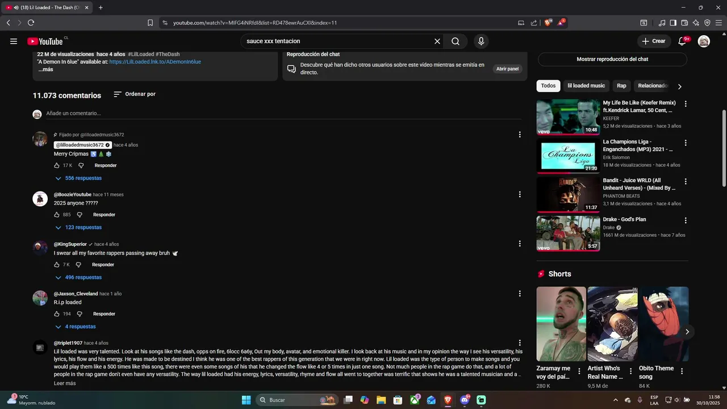Open a new browser tab

tap(101, 7)
